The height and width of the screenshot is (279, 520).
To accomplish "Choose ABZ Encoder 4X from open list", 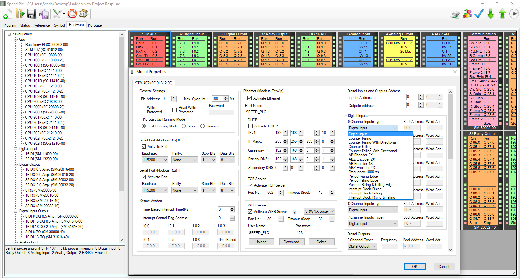I will 362,168.
